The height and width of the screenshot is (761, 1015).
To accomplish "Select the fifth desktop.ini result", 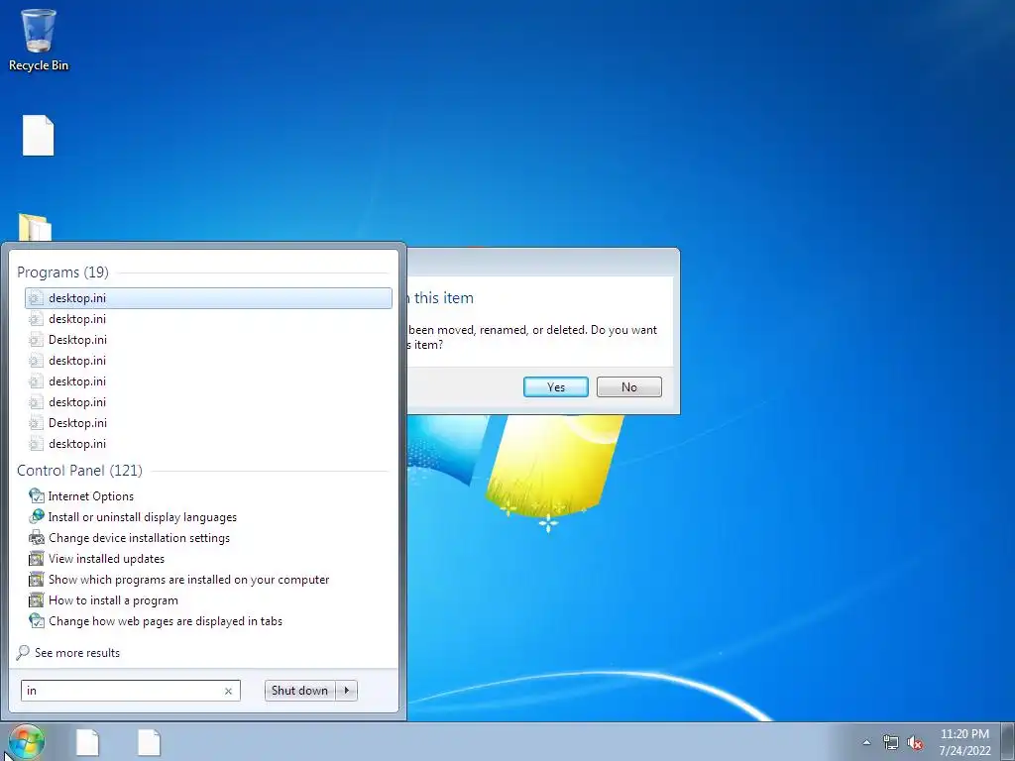I will pyautogui.click(x=208, y=381).
